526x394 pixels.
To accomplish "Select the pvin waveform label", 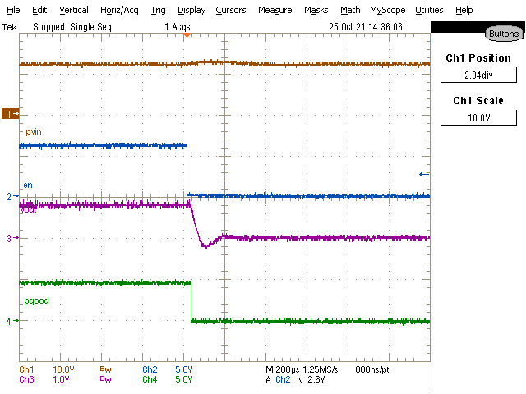I will (34, 131).
